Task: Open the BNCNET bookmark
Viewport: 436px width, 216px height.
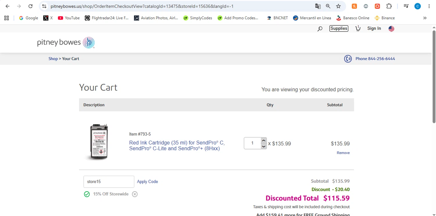Action: pyautogui.click(x=277, y=18)
